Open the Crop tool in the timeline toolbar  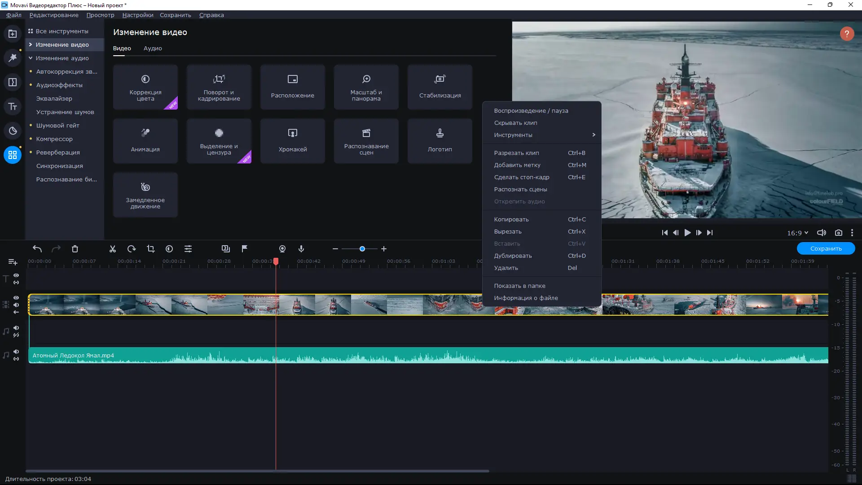pyautogui.click(x=150, y=249)
